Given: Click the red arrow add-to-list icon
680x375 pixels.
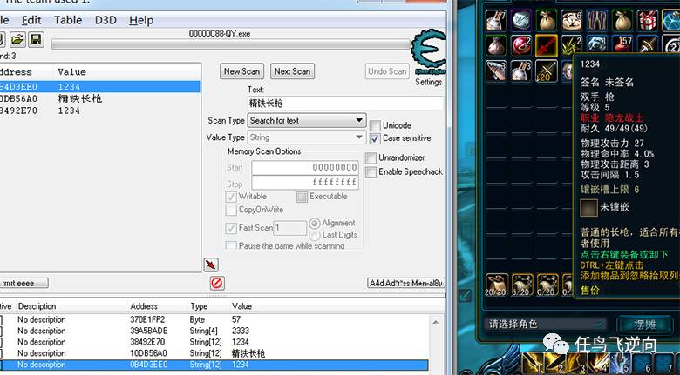Looking at the screenshot, I should click(211, 265).
